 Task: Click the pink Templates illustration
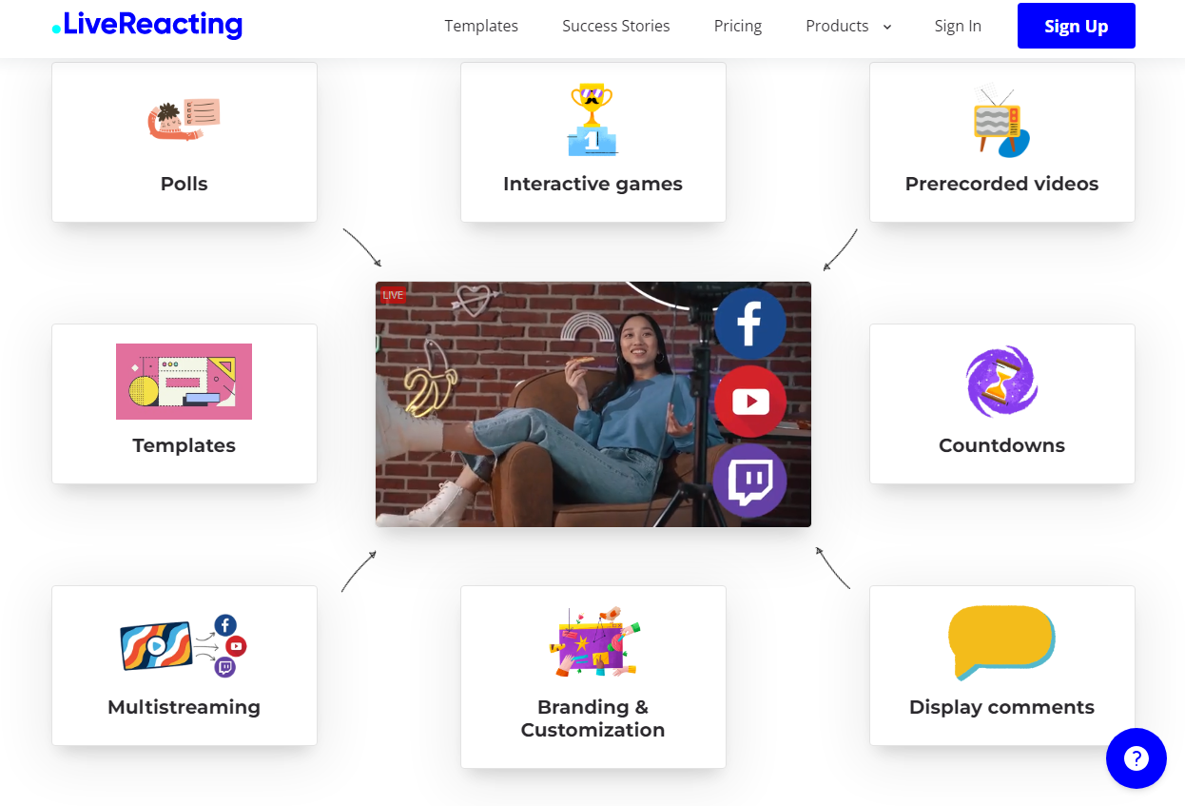tap(184, 382)
